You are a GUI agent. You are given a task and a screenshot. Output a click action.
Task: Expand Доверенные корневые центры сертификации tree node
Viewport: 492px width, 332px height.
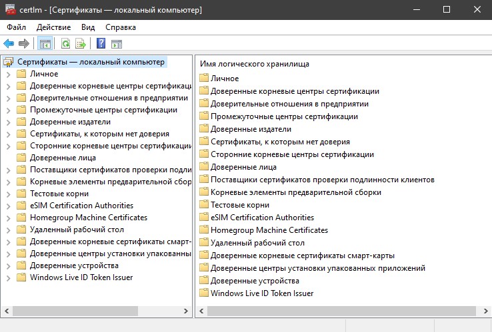click(x=9, y=86)
